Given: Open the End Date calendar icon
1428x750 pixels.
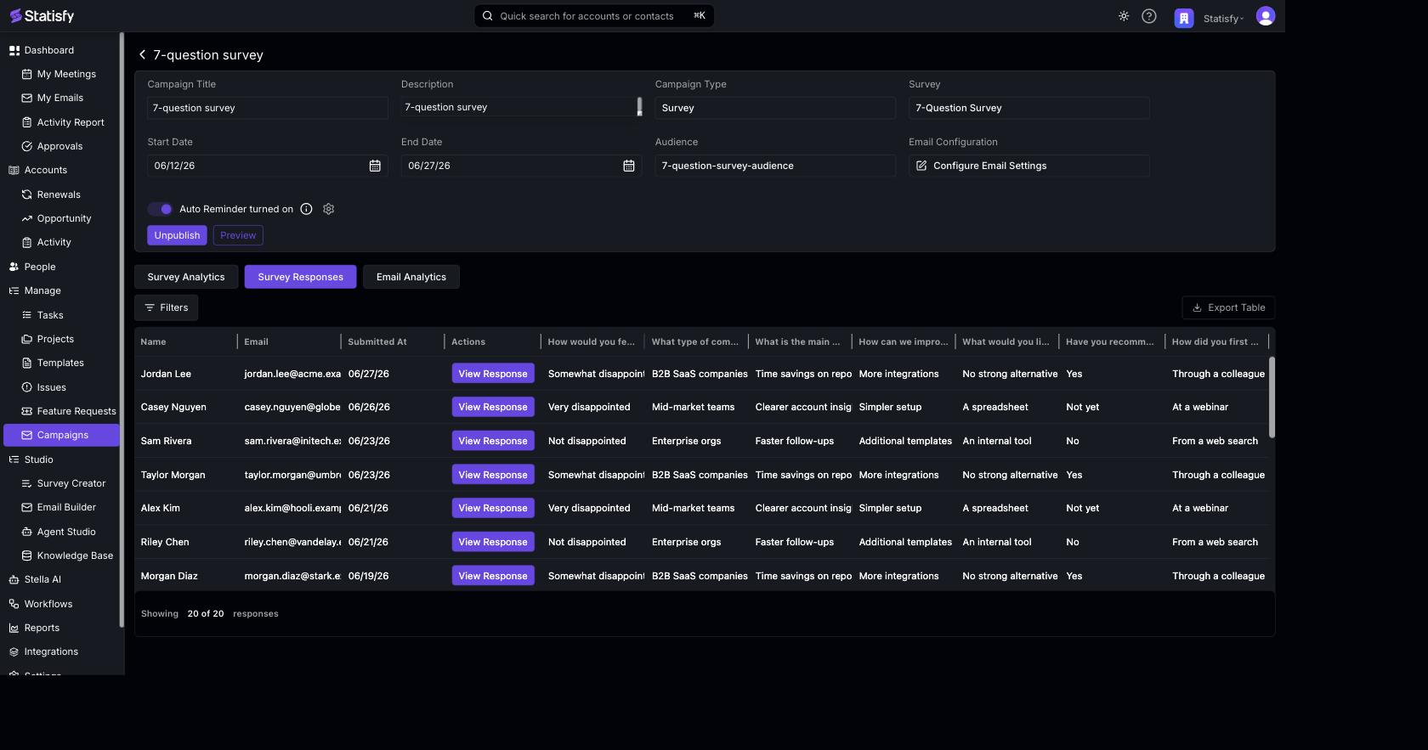Looking at the screenshot, I should click(x=629, y=166).
